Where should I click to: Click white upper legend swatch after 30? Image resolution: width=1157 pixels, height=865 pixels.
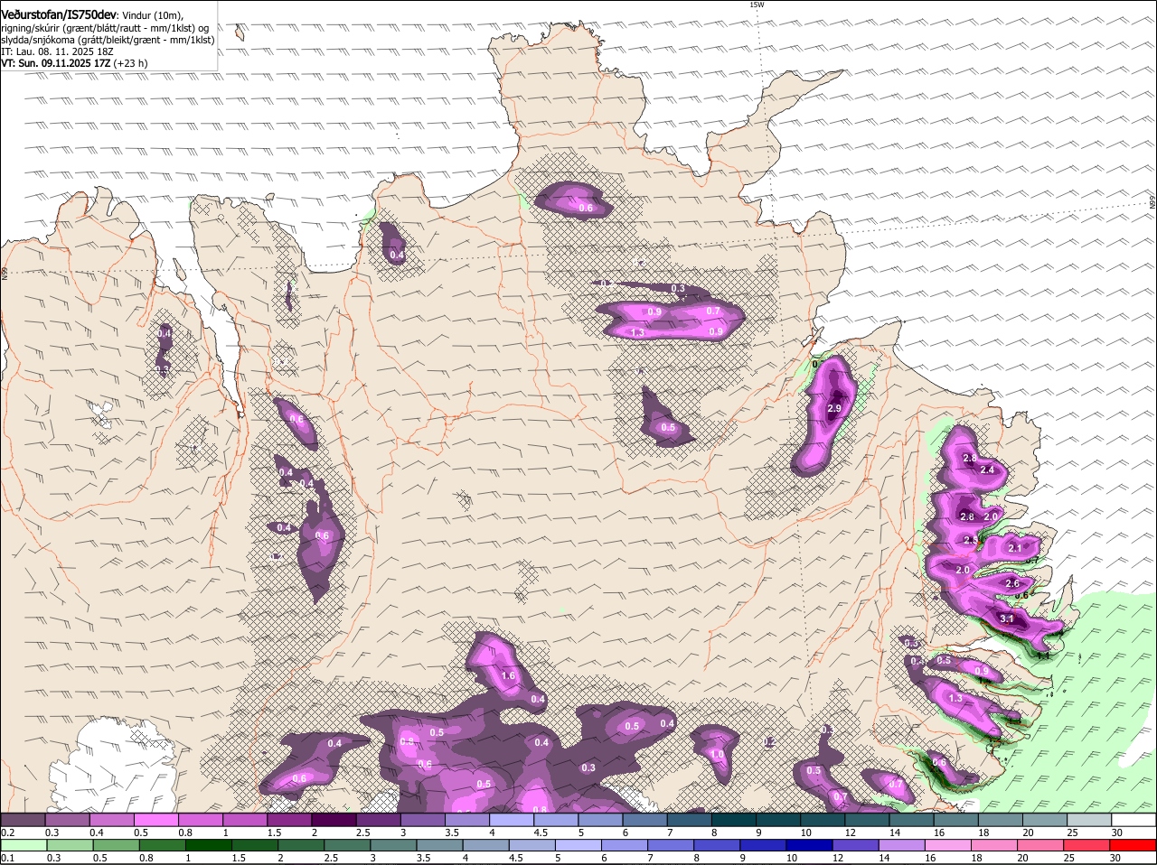tap(1134, 820)
